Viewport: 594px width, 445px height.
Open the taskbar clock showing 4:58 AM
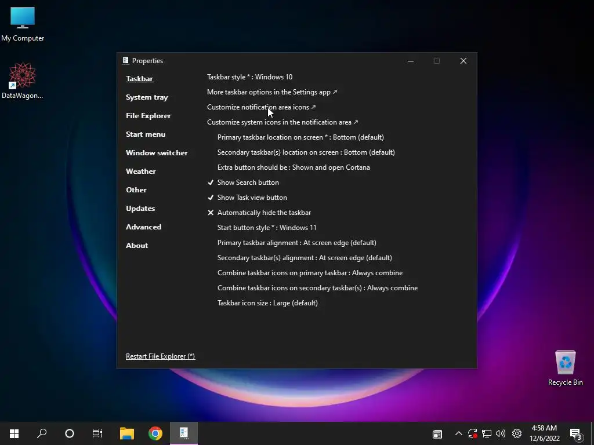point(544,433)
